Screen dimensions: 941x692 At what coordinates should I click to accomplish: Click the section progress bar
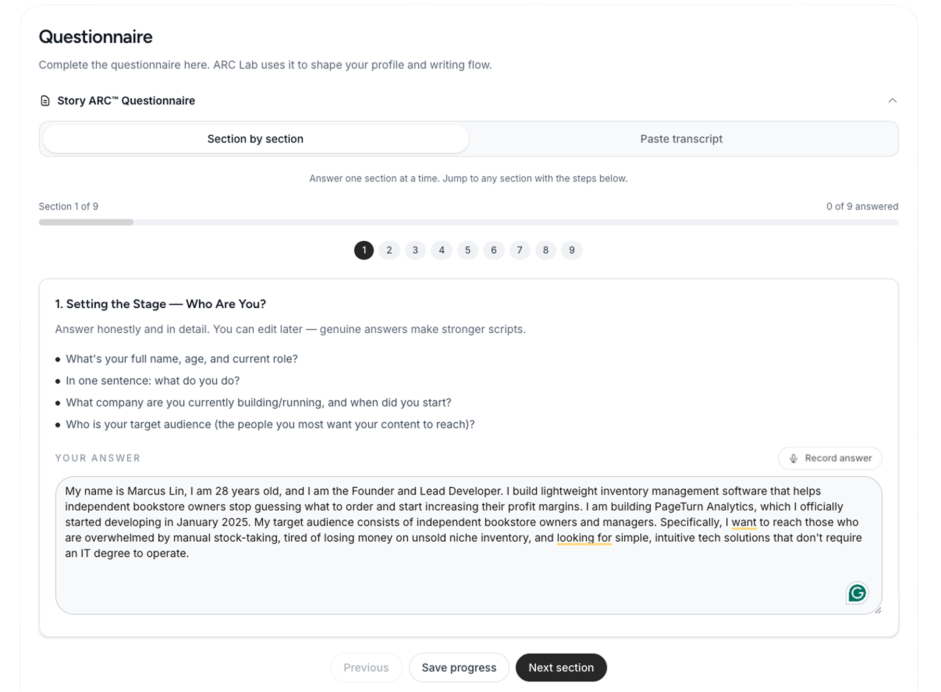pos(468,223)
